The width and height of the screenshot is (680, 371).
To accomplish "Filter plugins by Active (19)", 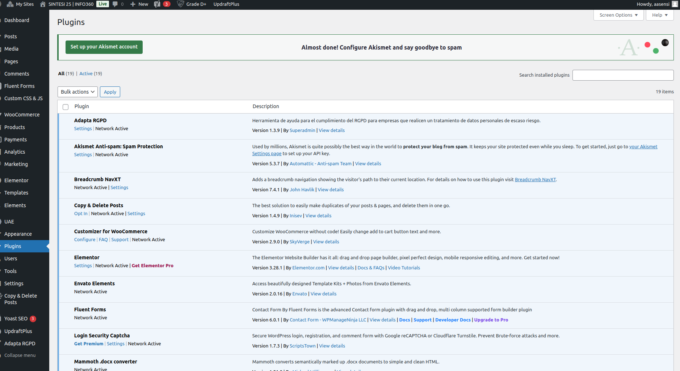I will point(91,73).
